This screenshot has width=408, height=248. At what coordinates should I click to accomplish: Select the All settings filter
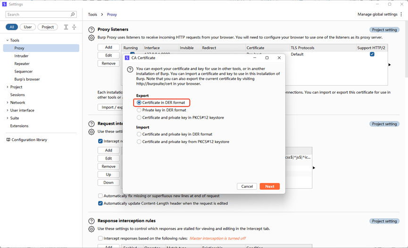(12, 27)
